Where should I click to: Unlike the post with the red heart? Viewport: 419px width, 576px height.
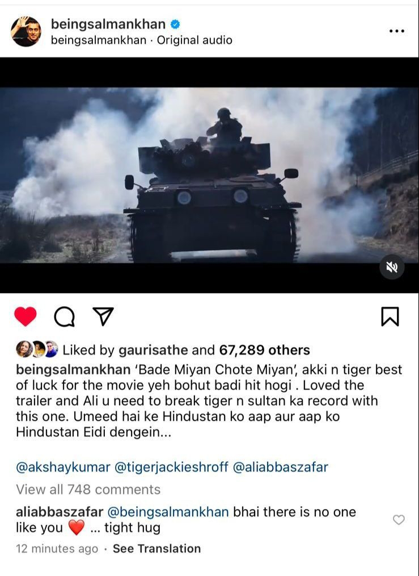(x=26, y=316)
